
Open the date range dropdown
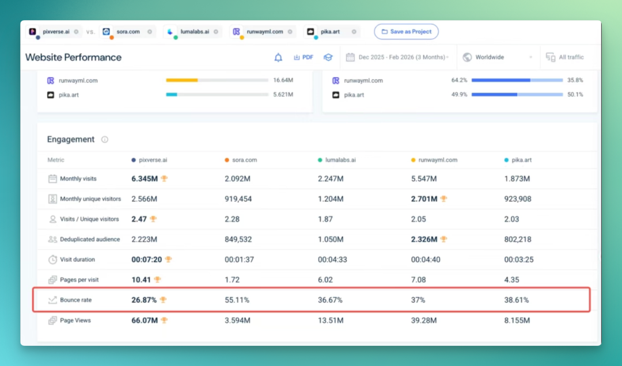click(397, 57)
